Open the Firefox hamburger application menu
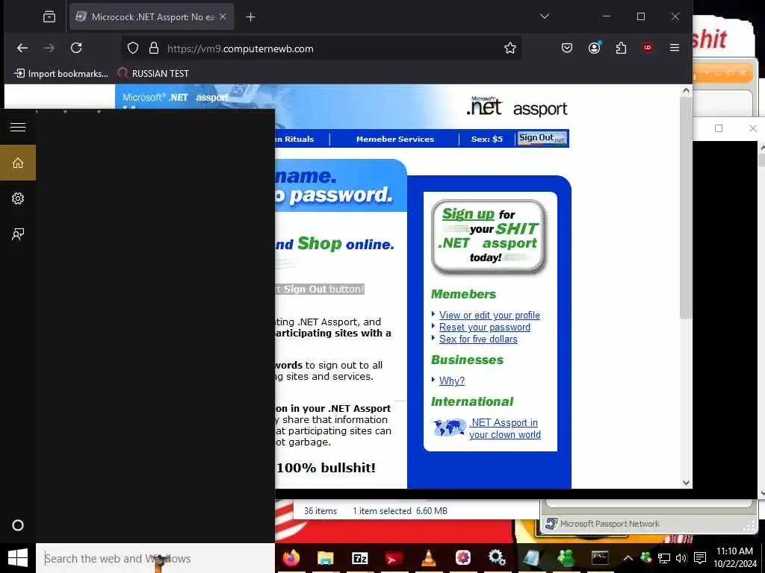Screen dimensions: 765x573 675,48
